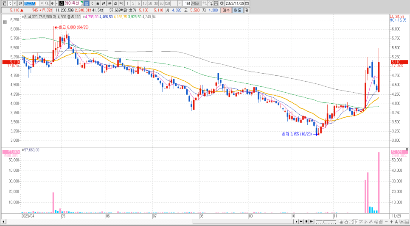The height and width of the screenshot is (226, 410).
Task: Click the compare stocks icon left of indicator icon
Action: pyautogui.click(x=205, y=3)
